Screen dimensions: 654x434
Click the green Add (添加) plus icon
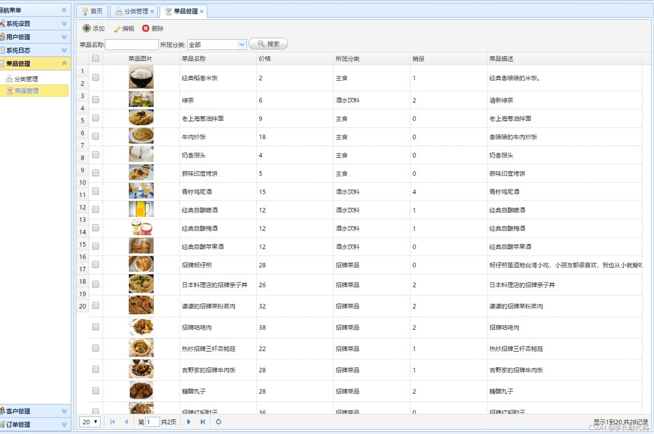(x=87, y=28)
